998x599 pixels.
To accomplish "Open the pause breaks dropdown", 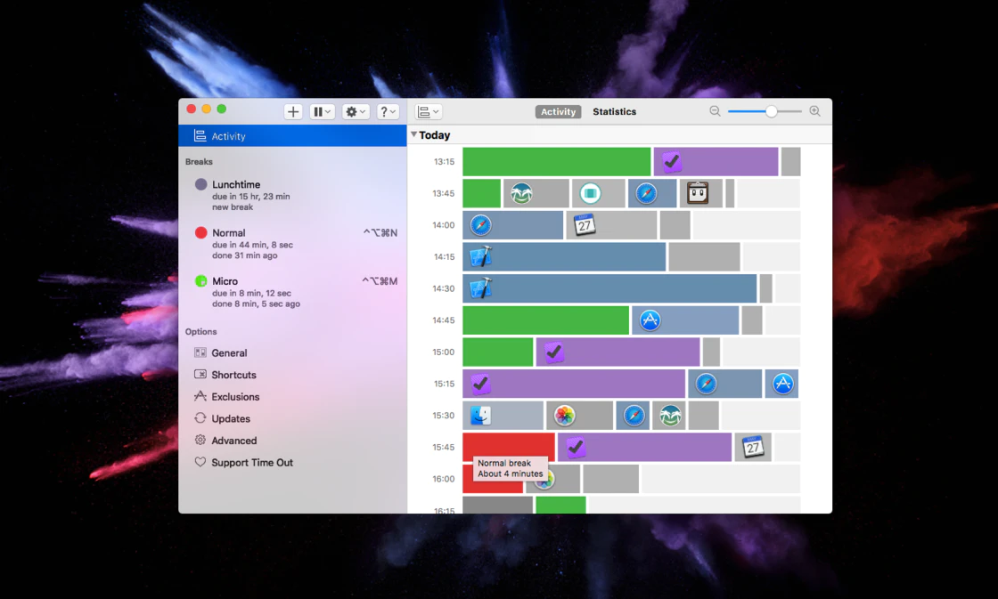I will point(322,112).
